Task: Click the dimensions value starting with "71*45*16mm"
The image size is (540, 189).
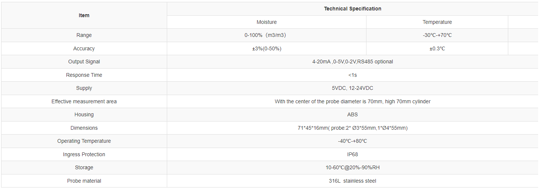Action: click(x=352, y=128)
